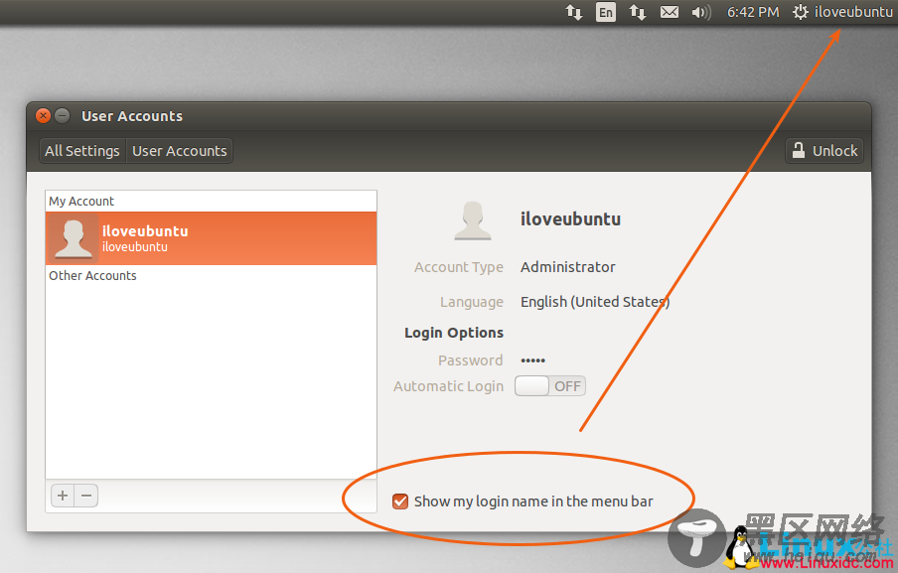The width and height of the screenshot is (898, 573).
Task: Open the En keyboard layout indicator
Action: click(x=605, y=12)
